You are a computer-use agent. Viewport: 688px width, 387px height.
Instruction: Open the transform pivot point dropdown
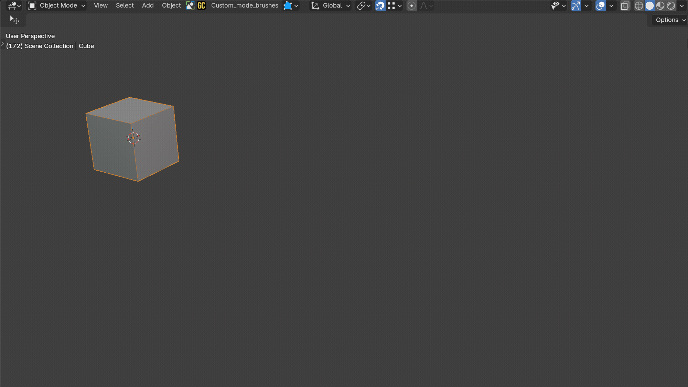point(363,6)
